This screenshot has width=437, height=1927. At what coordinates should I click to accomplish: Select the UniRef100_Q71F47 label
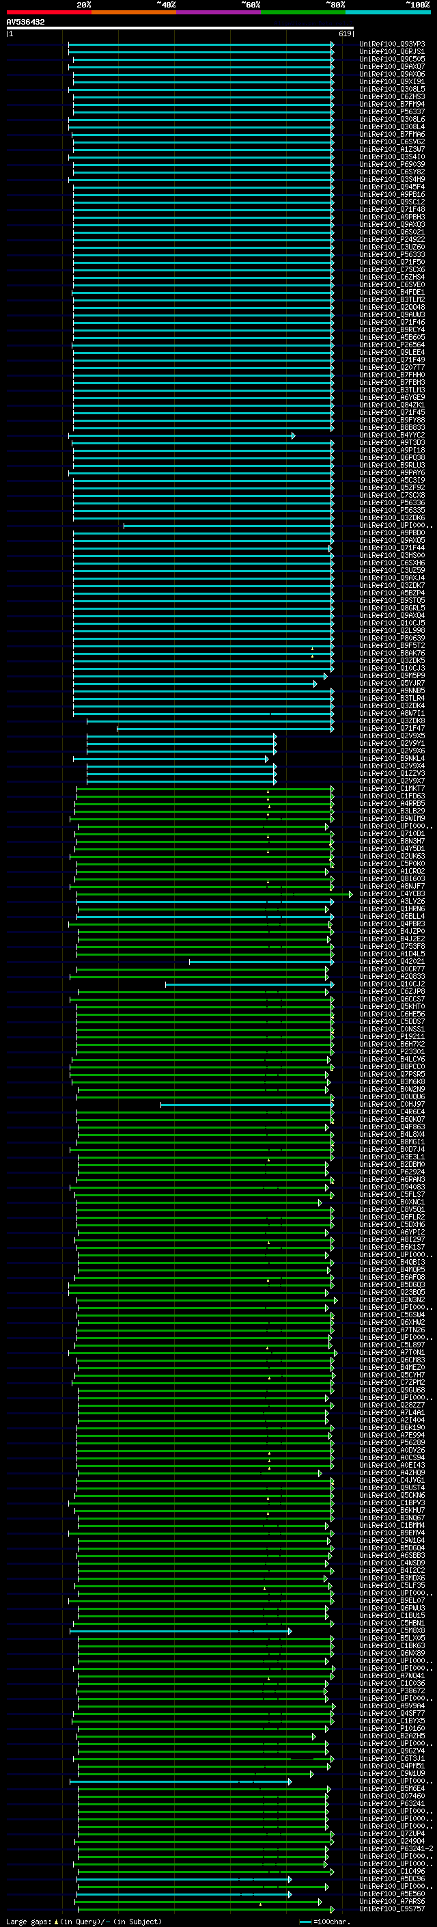point(392,729)
